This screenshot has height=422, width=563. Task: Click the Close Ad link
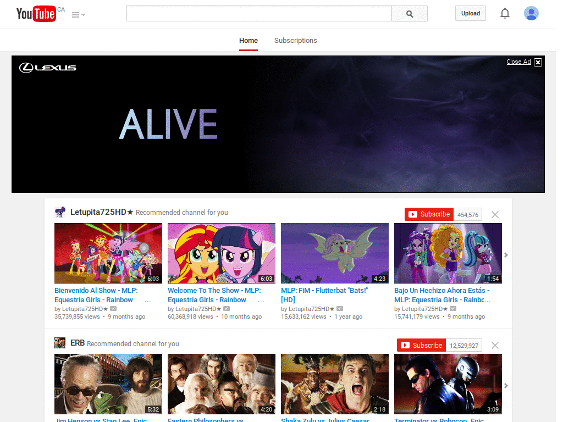pos(518,62)
